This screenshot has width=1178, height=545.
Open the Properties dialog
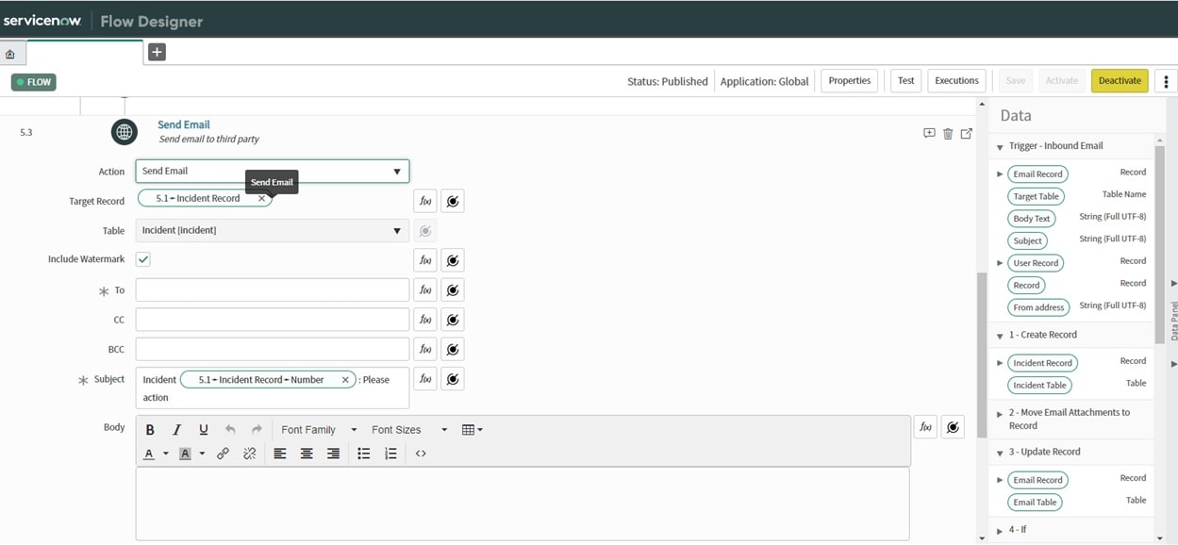[x=848, y=80]
